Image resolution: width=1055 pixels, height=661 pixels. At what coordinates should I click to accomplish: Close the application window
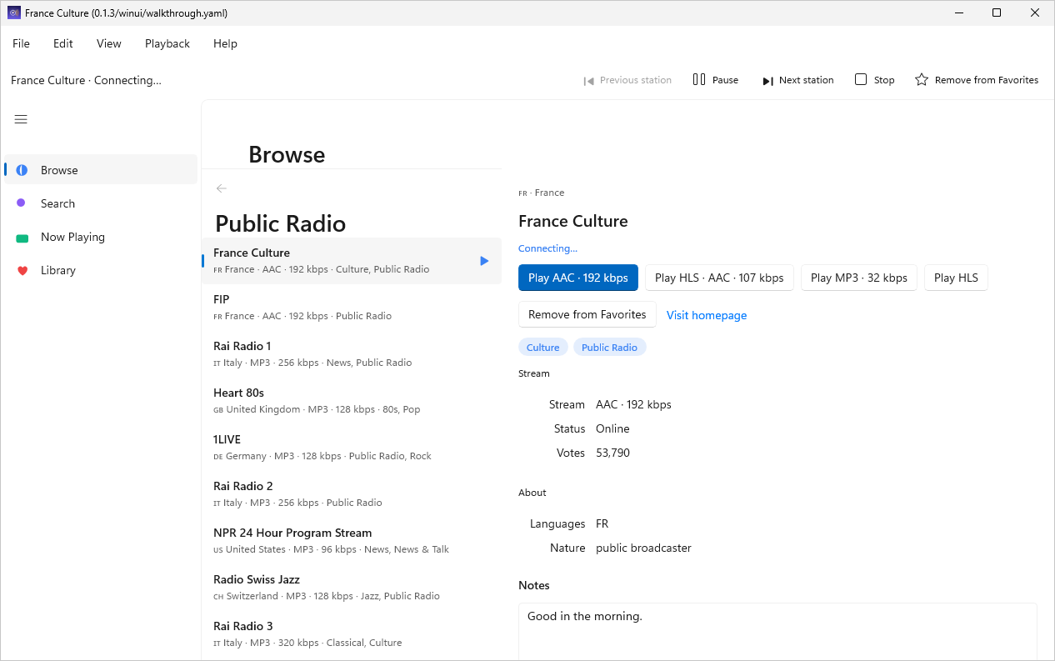[1035, 13]
